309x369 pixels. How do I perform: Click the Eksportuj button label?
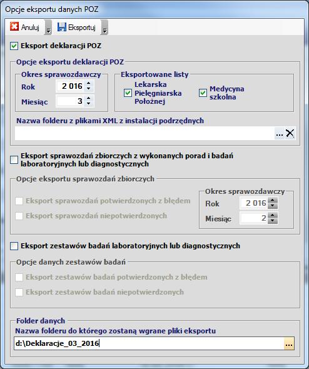pos(82,28)
